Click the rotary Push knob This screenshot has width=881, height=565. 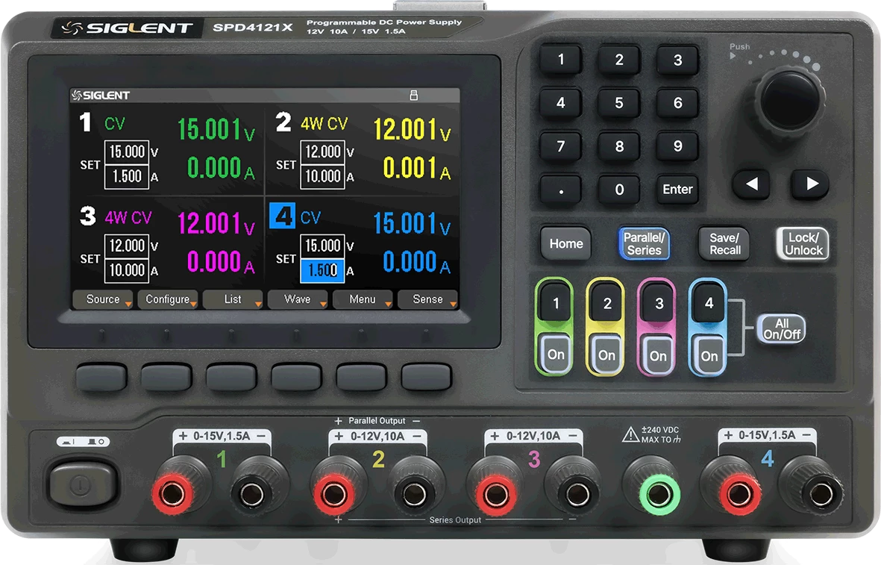(x=789, y=102)
